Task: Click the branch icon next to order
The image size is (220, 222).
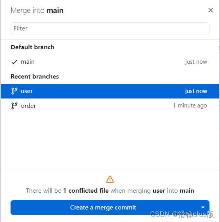Action: point(14,106)
